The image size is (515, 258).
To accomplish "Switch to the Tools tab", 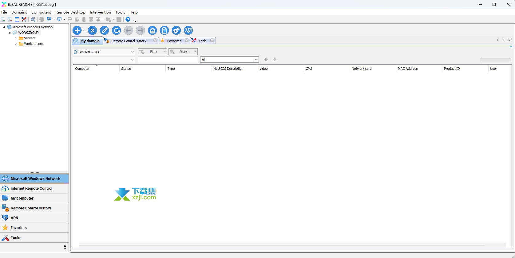I will (202, 41).
